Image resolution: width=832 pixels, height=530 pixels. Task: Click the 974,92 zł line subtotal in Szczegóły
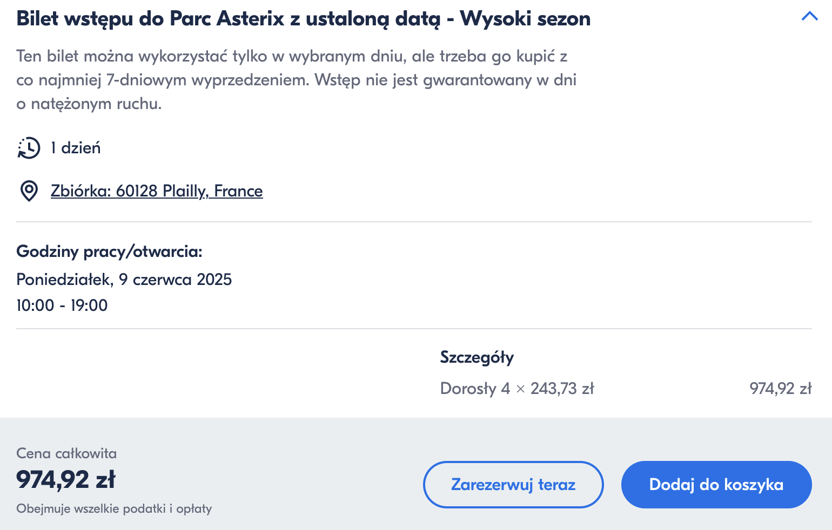tap(780, 389)
